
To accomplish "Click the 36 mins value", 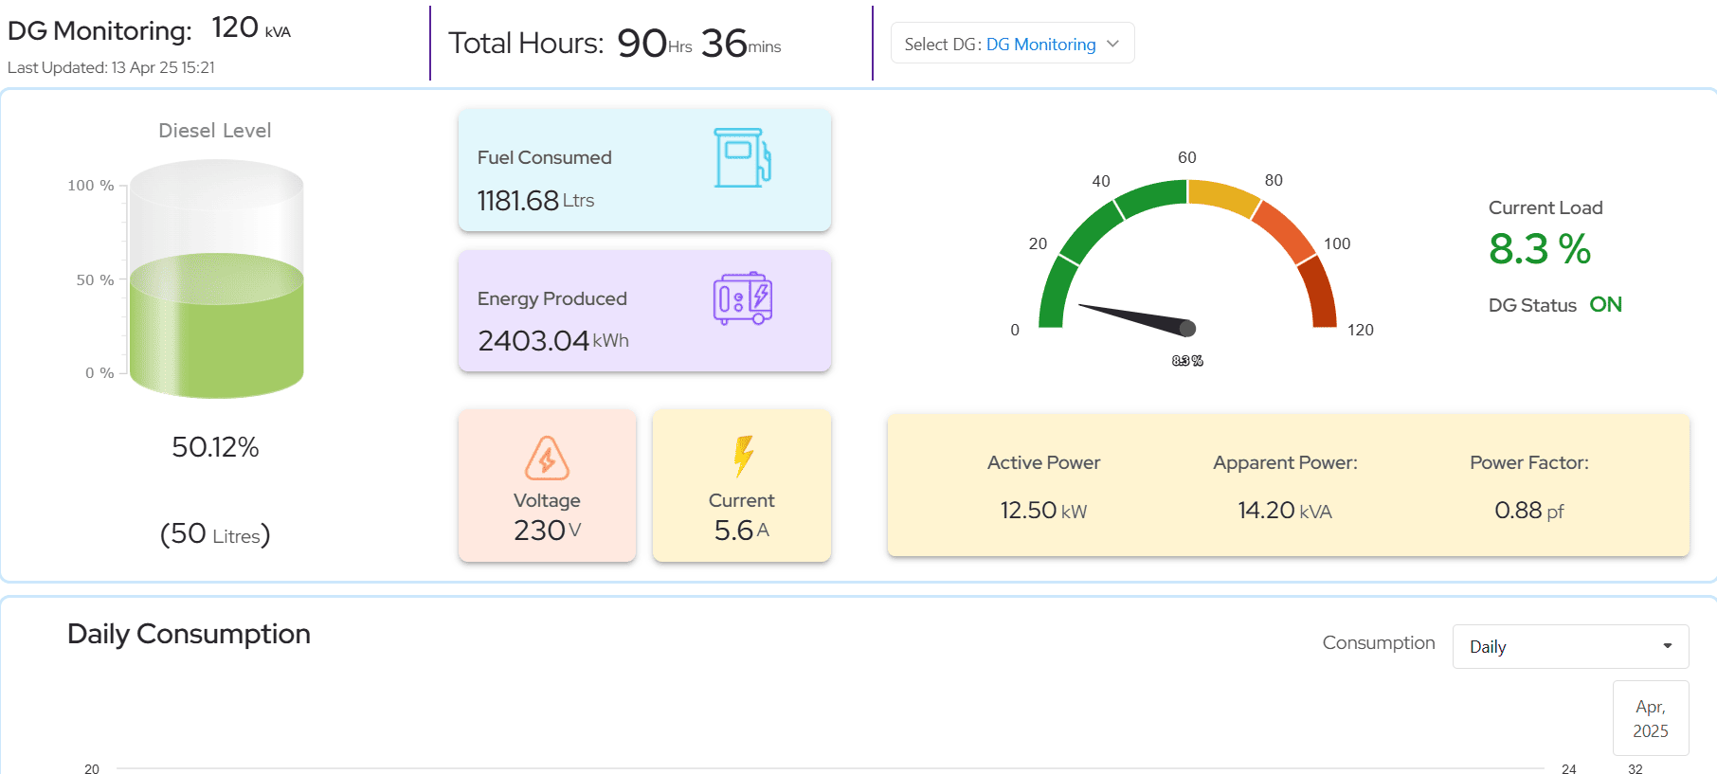I will [741, 44].
